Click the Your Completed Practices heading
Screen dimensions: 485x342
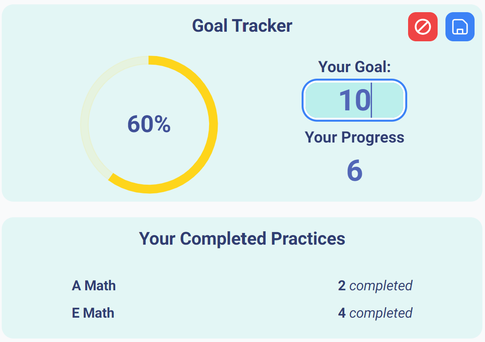242,239
